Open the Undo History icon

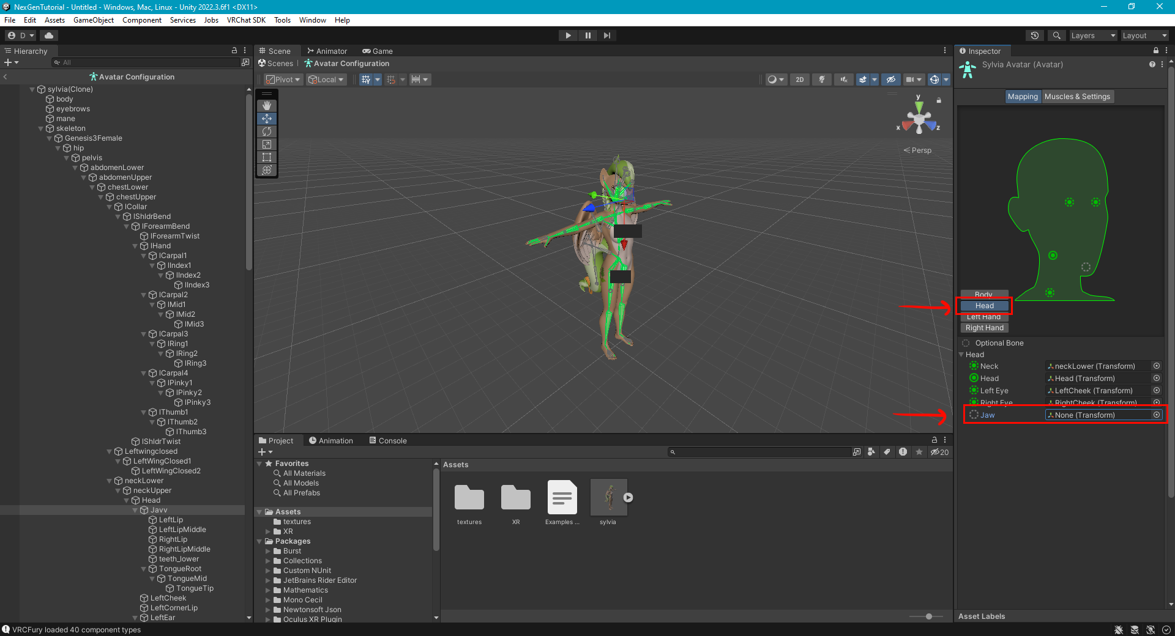pos(1035,35)
